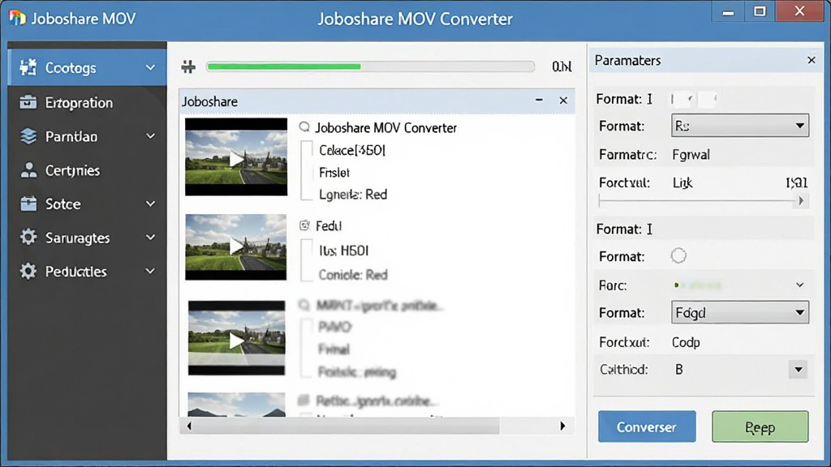This screenshot has width=831, height=467.
Task: Open the Ertopration sidebar item
Action: 87,102
